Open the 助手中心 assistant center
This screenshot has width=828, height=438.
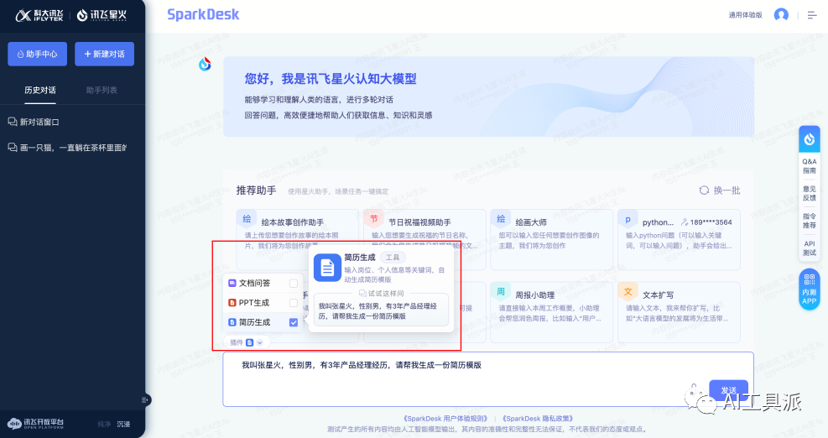tap(37, 54)
